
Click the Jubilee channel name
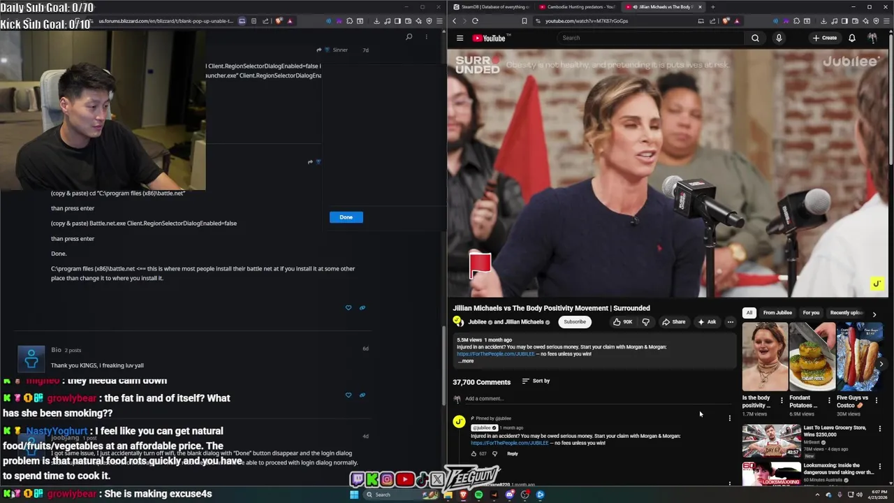[x=477, y=322]
